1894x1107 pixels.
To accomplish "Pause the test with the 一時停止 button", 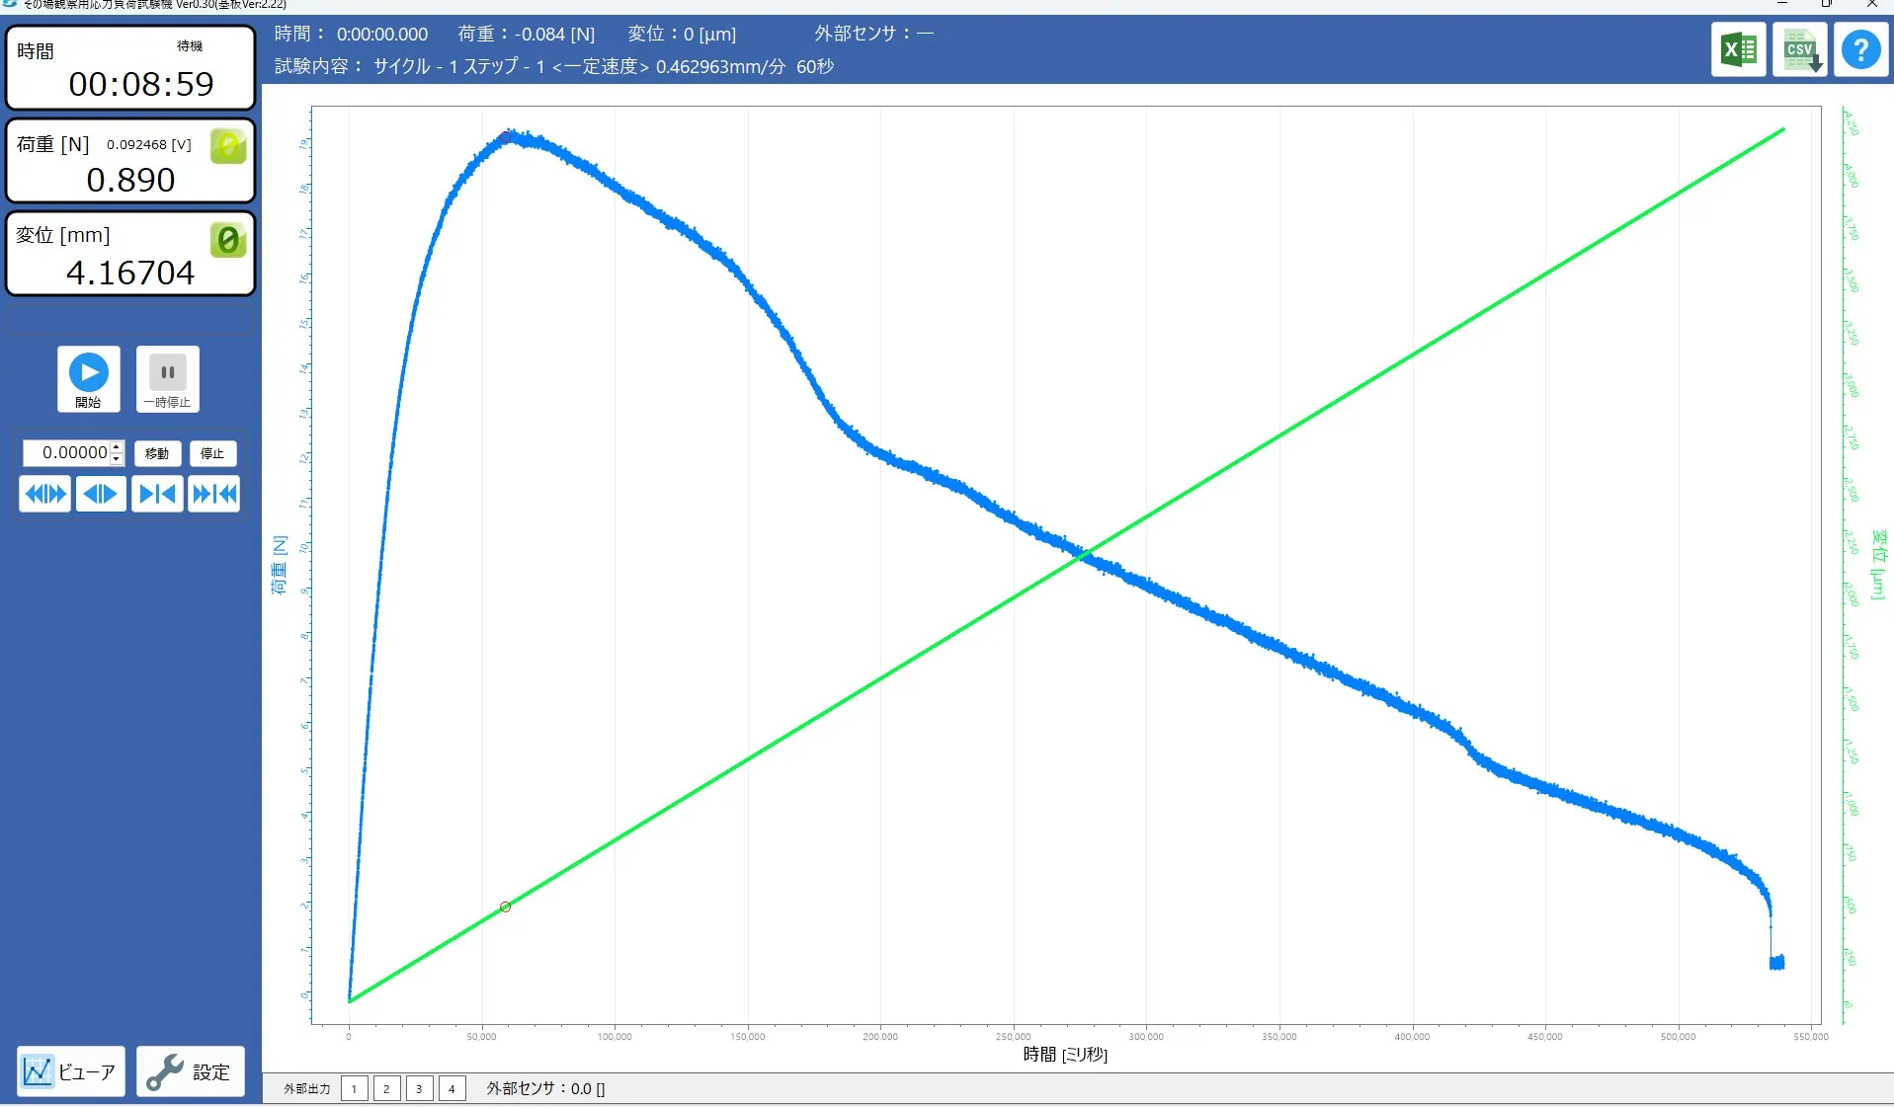I will pos(168,378).
